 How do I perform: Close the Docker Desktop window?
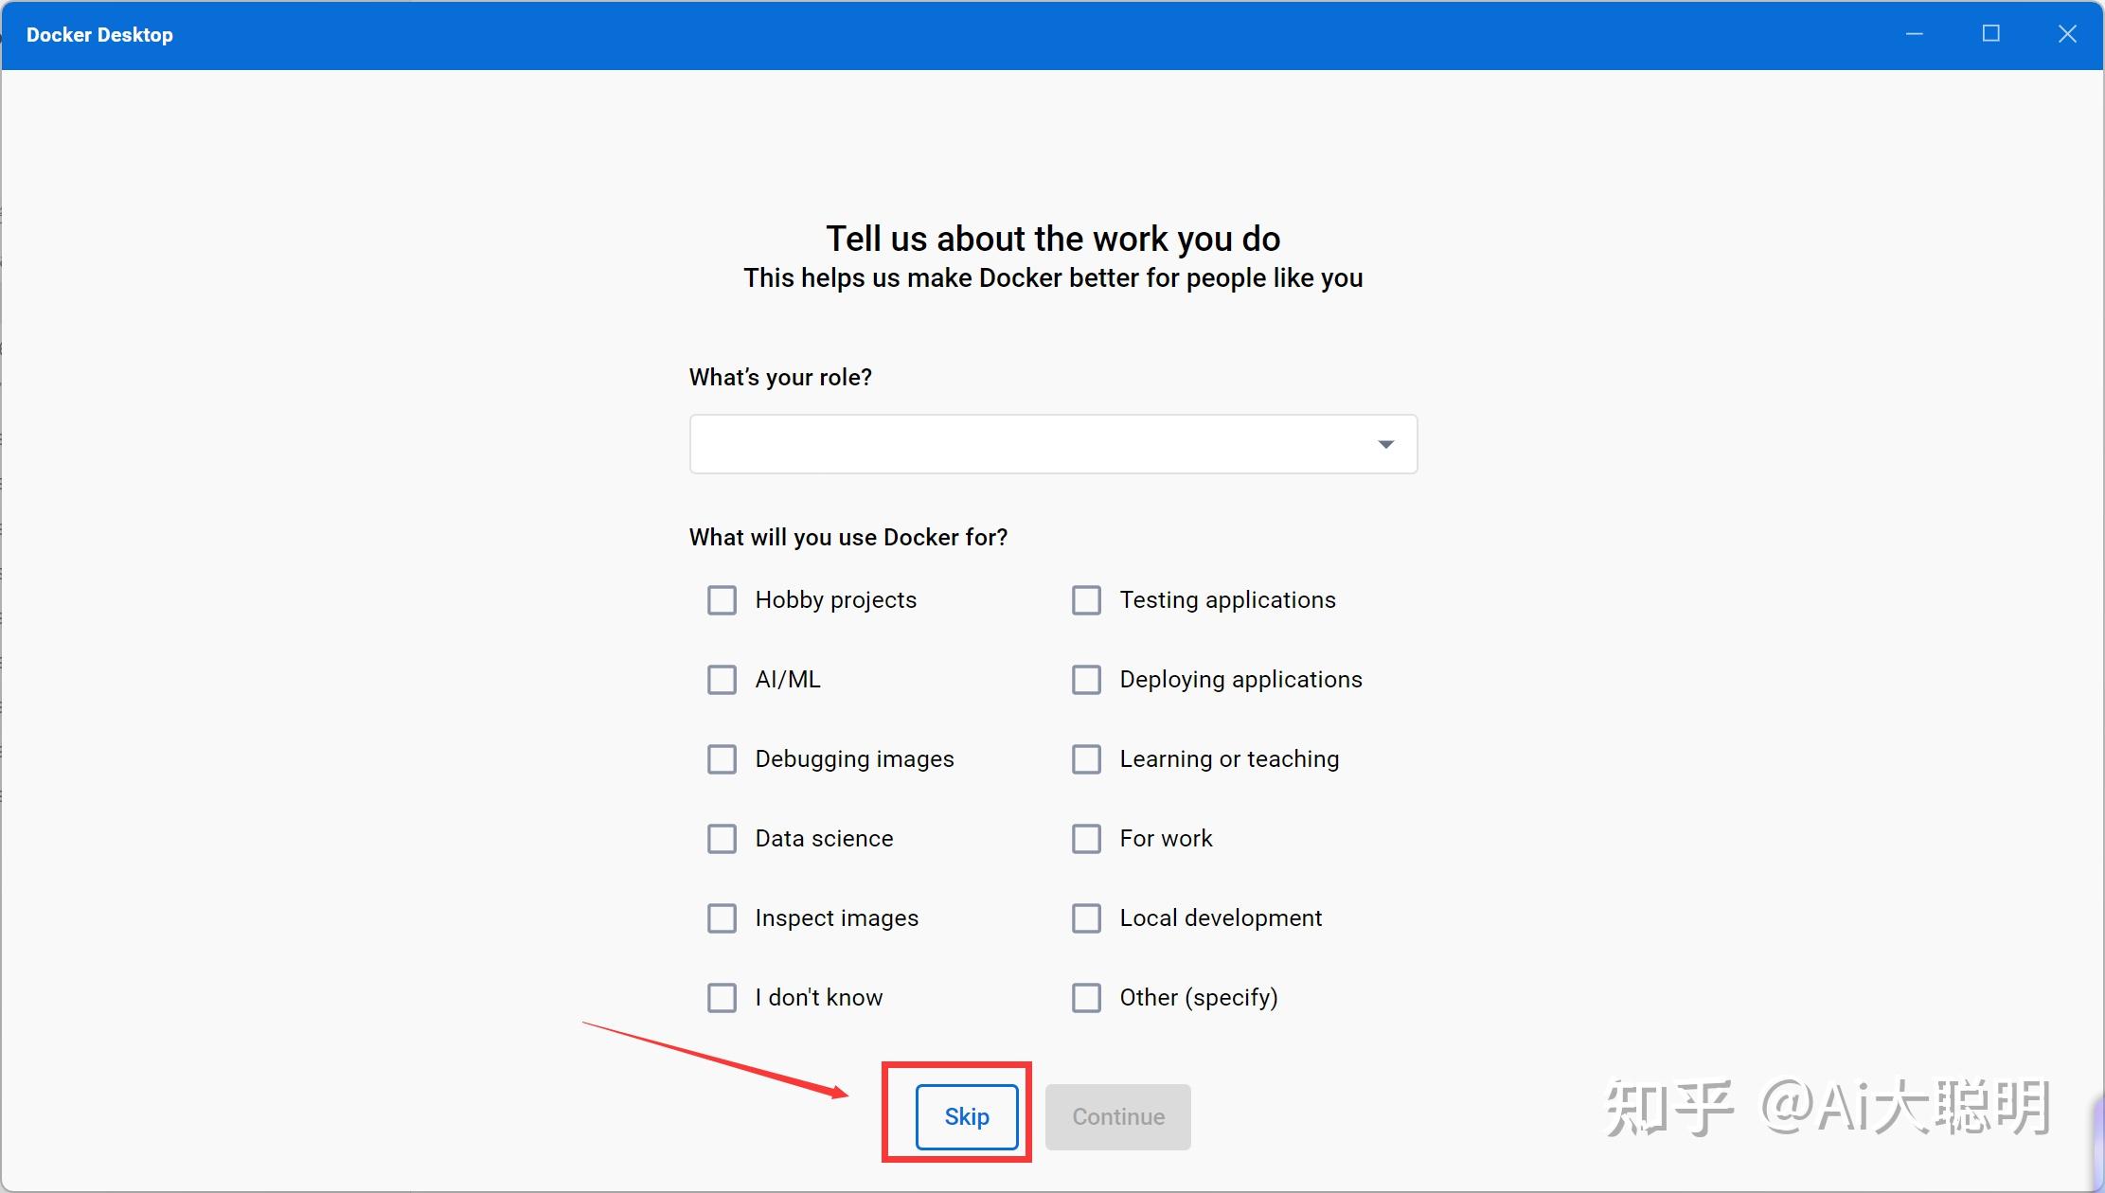tap(2067, 34)
